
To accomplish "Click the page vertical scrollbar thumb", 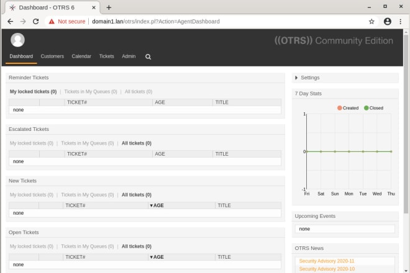I will click(406, 124).
